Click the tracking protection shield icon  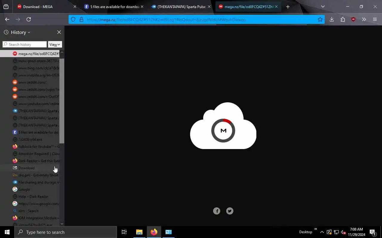click(x=73, y=20)
